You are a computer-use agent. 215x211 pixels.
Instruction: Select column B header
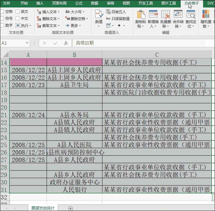point(74,55)
